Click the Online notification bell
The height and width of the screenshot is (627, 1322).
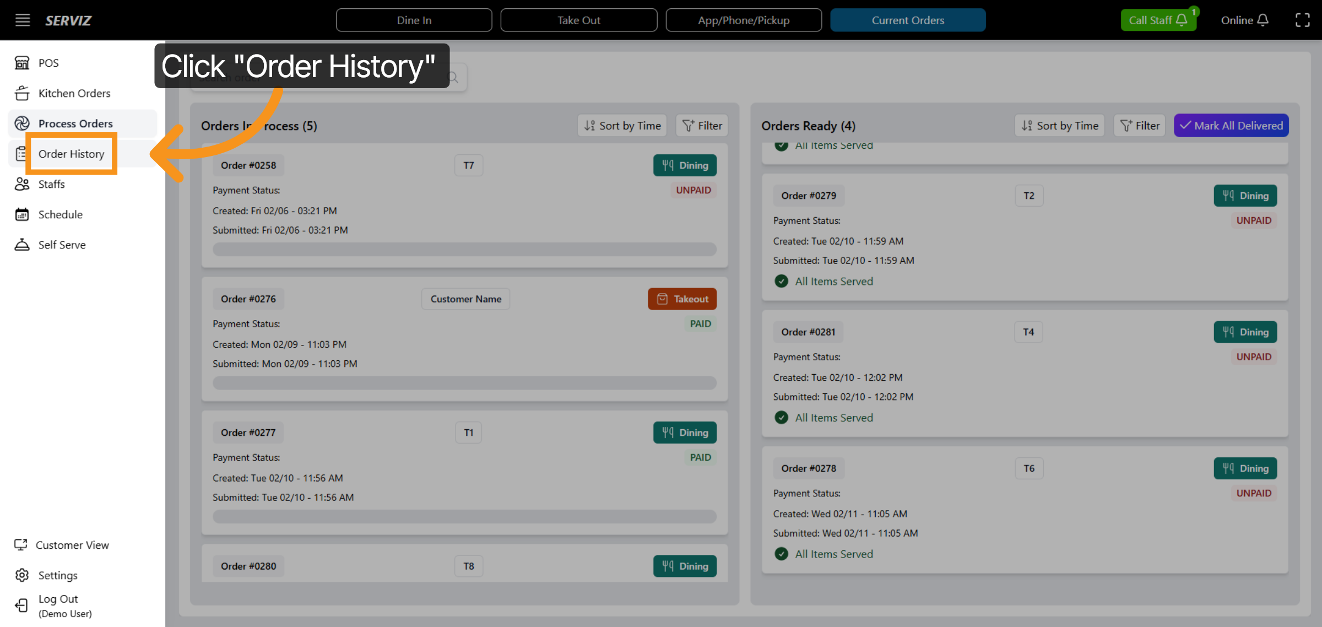[1265, 20]
